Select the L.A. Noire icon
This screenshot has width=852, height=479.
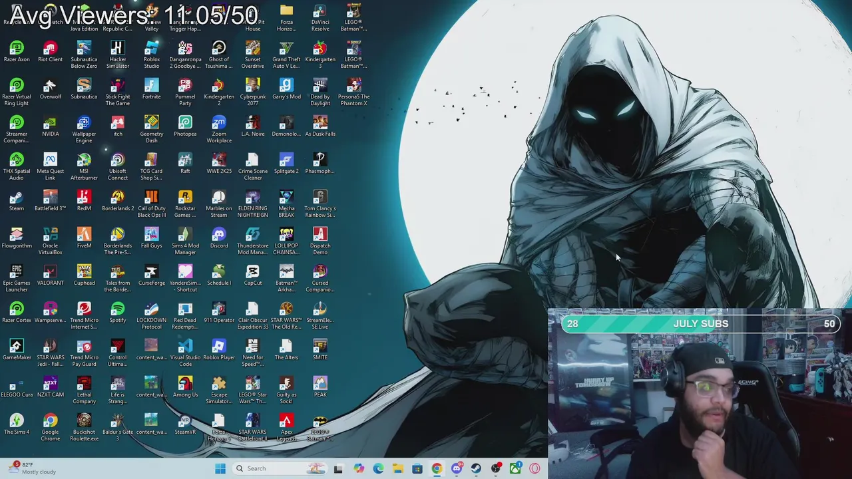(253, 126)
